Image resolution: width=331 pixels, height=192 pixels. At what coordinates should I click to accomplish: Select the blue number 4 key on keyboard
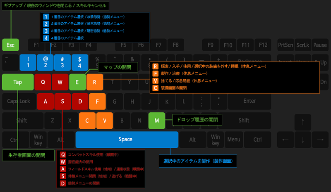(80, 62)
